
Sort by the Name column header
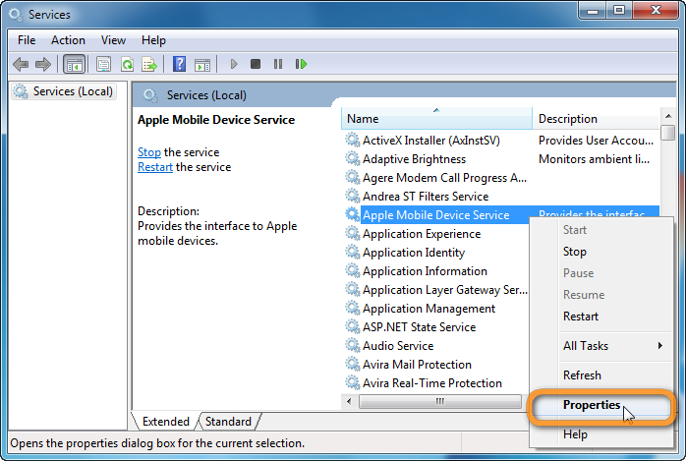(x=436, y=119)
